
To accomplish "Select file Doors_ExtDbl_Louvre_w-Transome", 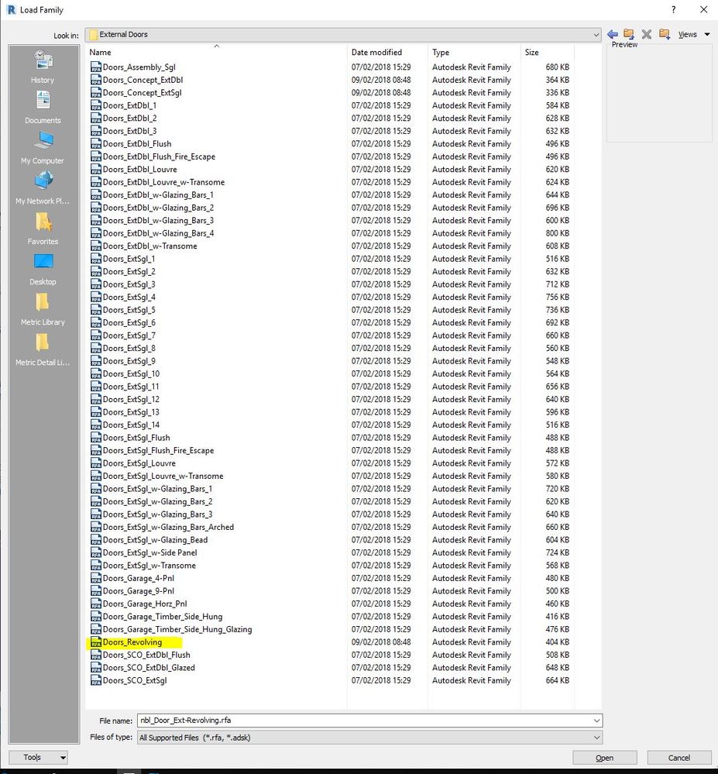I will click(x=163, y=182).
